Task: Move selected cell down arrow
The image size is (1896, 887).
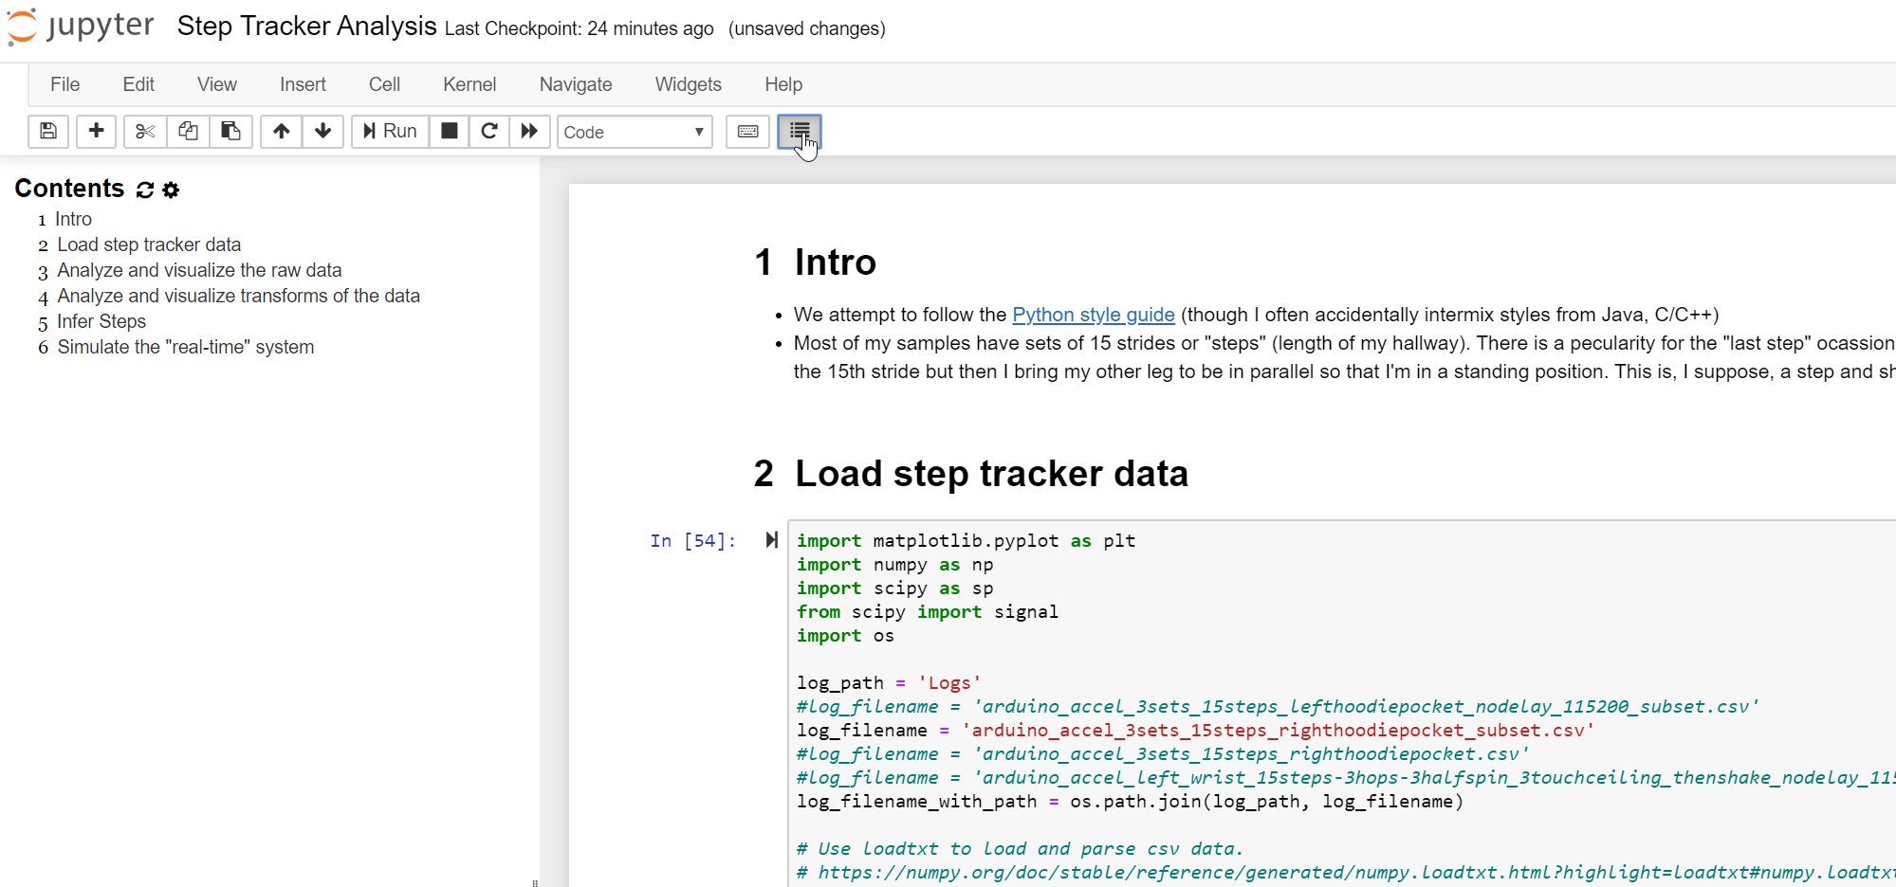Action: pos(323,131)
